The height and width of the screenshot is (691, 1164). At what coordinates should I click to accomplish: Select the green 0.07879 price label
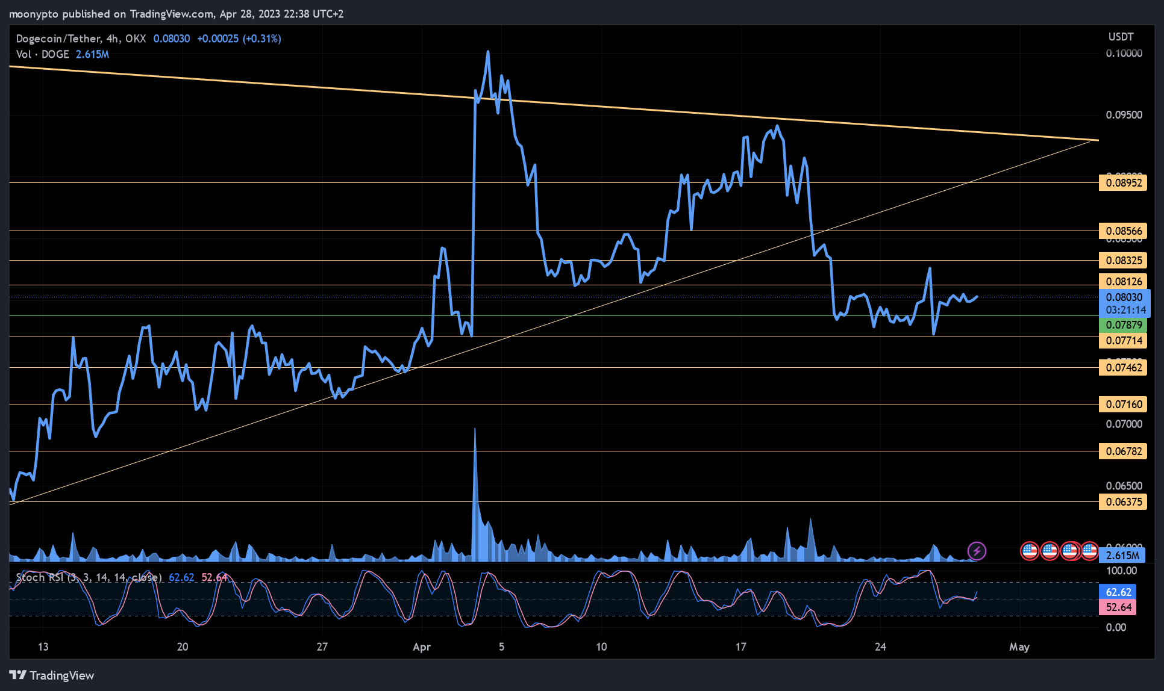point(1123,324)
